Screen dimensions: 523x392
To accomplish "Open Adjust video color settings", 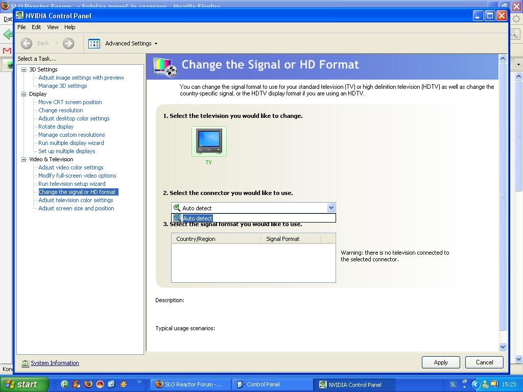I will [x=70, y=167].
